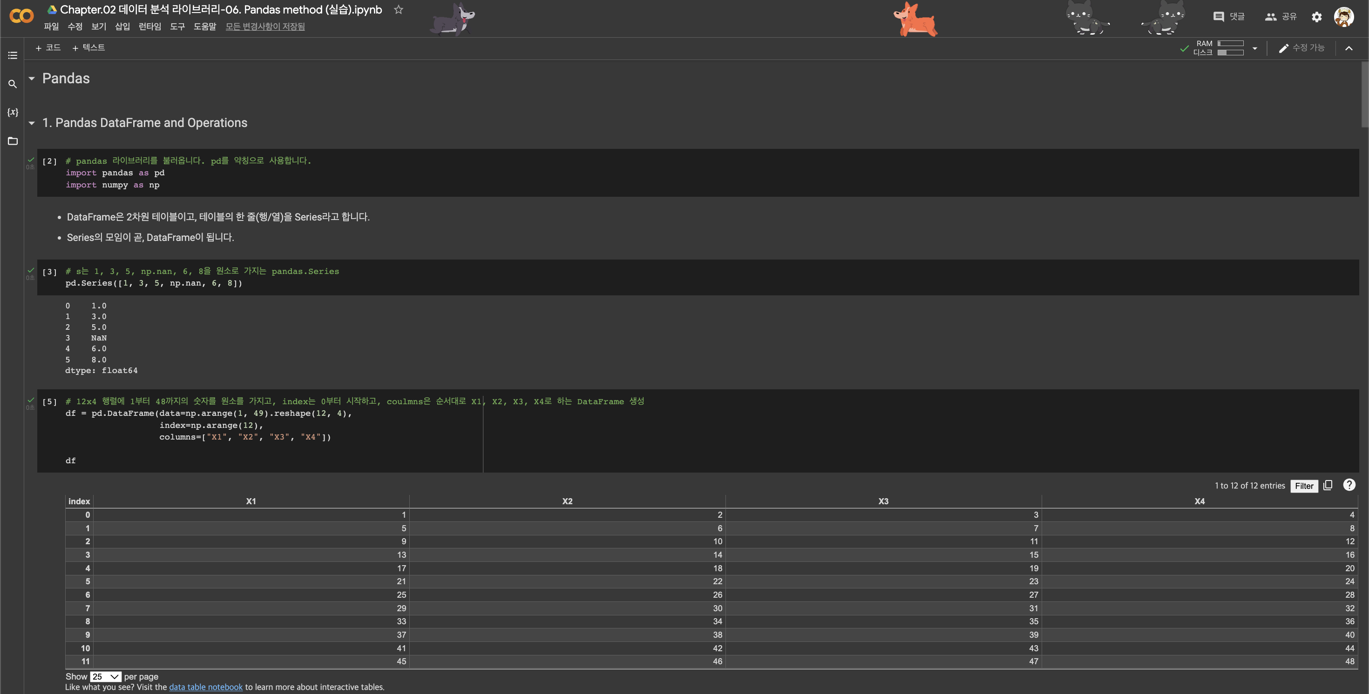This screenshot has height=694, width=1369.
Task: Click the Filter button on table
Action: 1304,486
